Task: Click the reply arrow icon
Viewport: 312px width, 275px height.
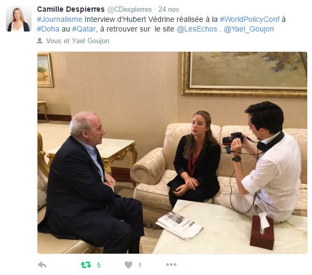Action: click(x=42, y=265)
